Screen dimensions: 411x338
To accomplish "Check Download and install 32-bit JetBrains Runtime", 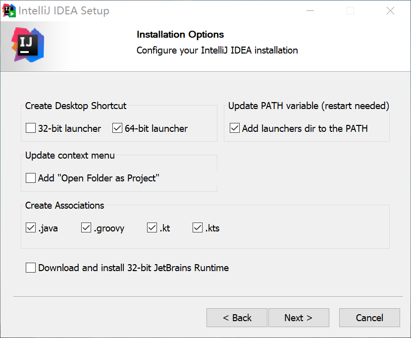I will [x=31, y=268].
